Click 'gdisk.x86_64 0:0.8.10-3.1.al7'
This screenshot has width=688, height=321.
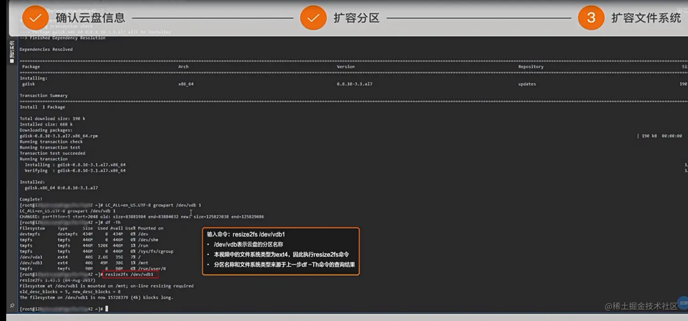point(61,188)
